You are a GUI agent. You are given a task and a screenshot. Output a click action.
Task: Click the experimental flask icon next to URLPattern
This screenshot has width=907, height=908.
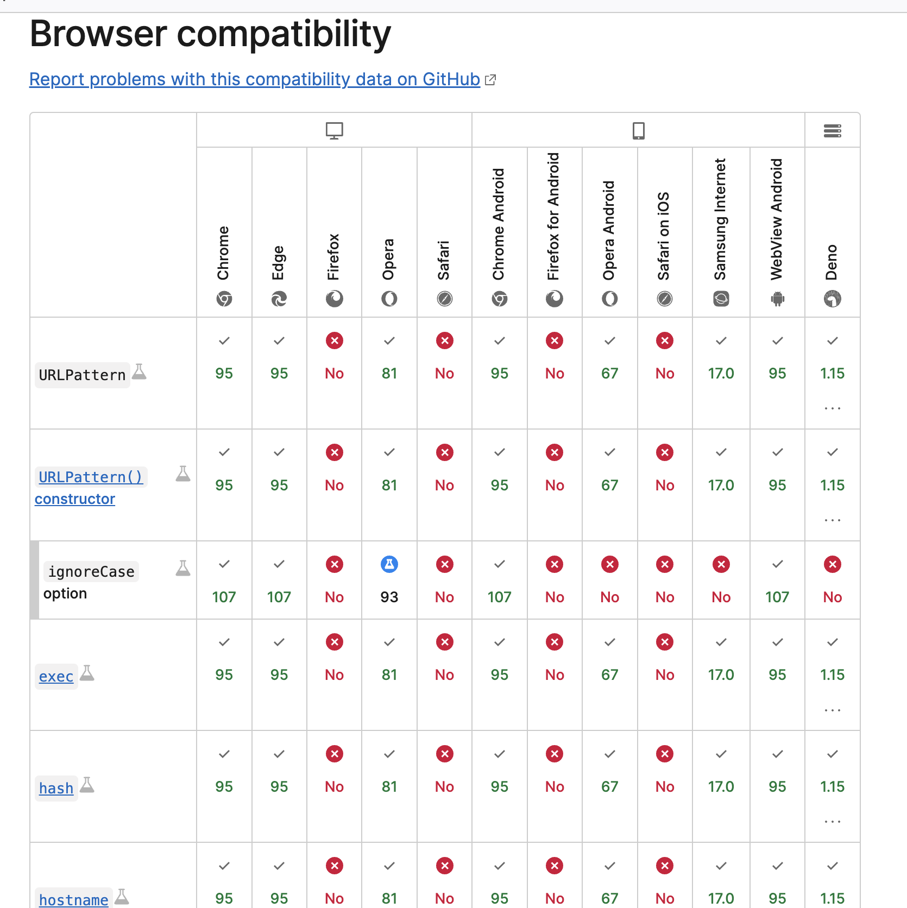click(x=140, y=372)
